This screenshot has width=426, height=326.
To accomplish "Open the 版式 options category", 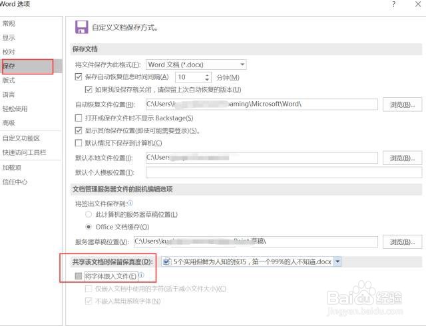I will click(x=9, y=81).
